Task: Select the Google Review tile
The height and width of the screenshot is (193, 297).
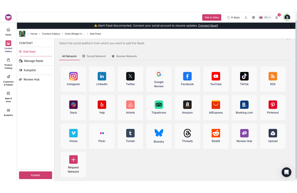Action: pos(159,79)
